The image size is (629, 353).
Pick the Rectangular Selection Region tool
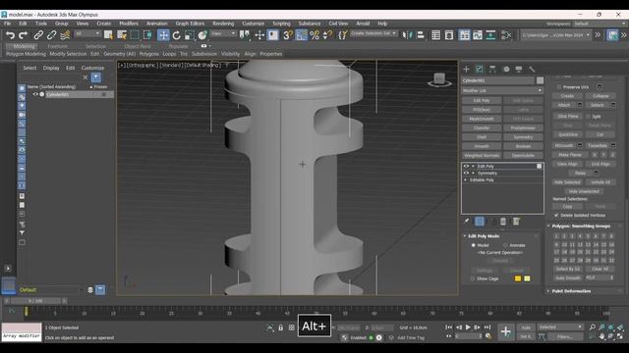click(x=135, y=35)
